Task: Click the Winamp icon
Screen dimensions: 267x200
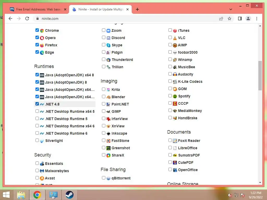Action: [x=175, y=60]
